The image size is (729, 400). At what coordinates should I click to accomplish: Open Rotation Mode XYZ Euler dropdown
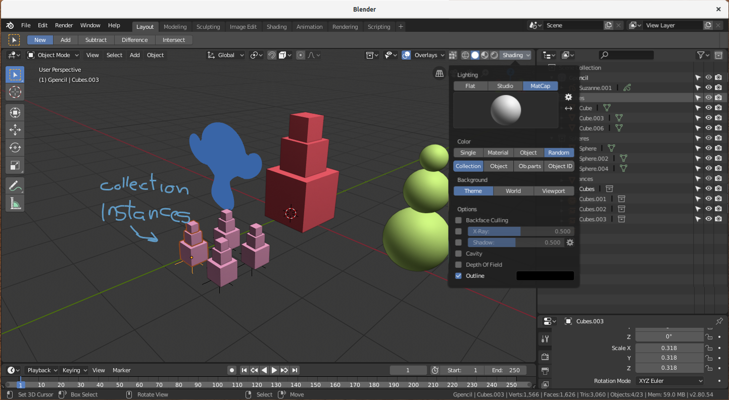[670, 381]
